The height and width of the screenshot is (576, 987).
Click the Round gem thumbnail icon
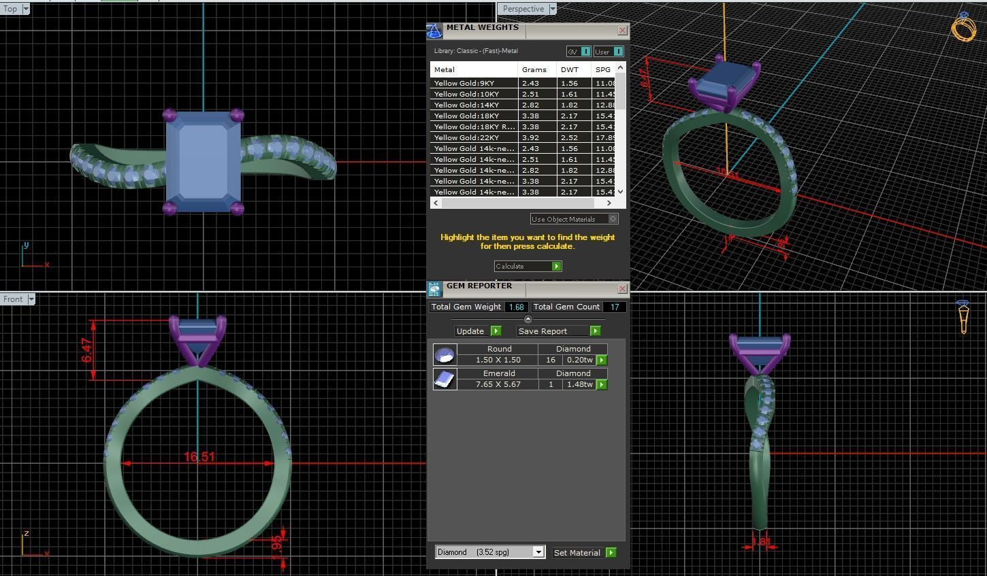[444, 354]
